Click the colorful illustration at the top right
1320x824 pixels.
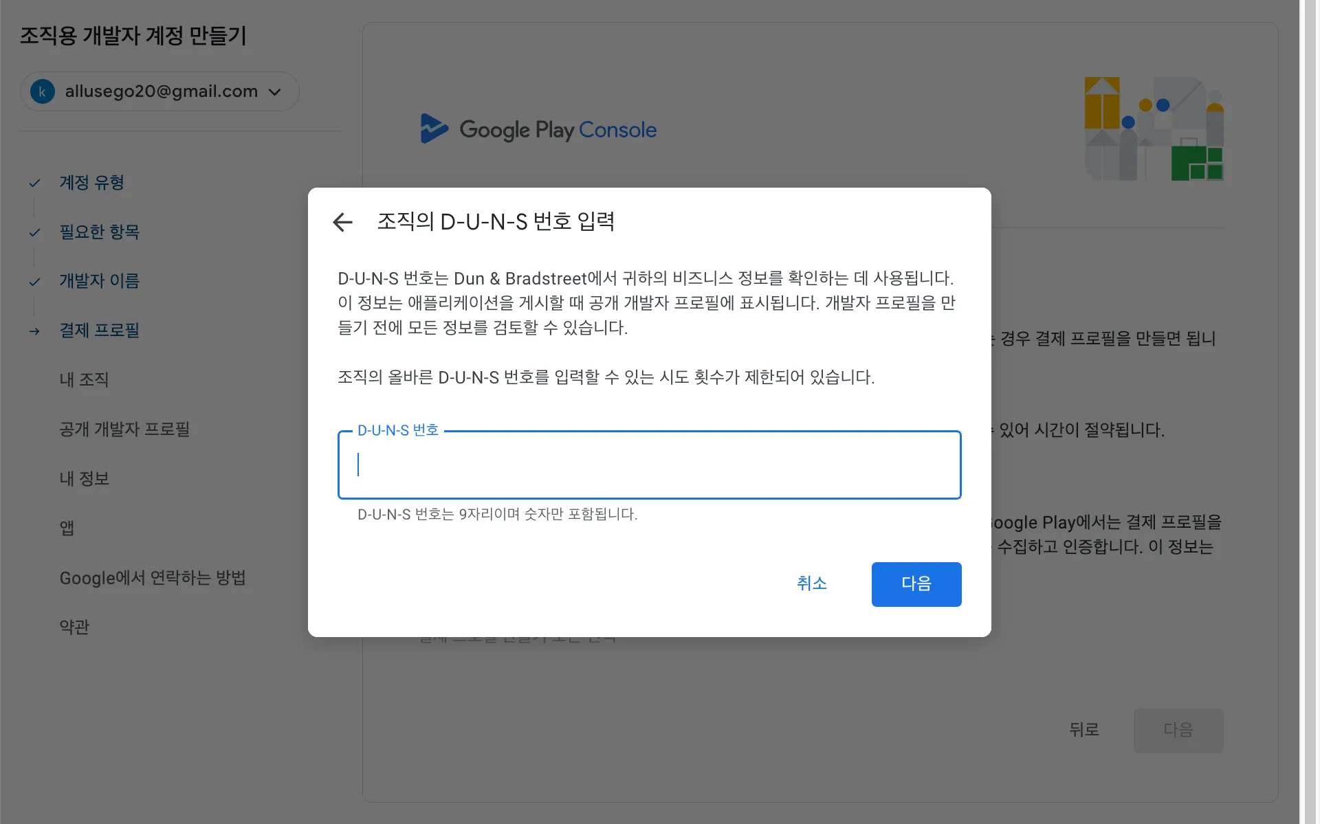pos(1154,129)
